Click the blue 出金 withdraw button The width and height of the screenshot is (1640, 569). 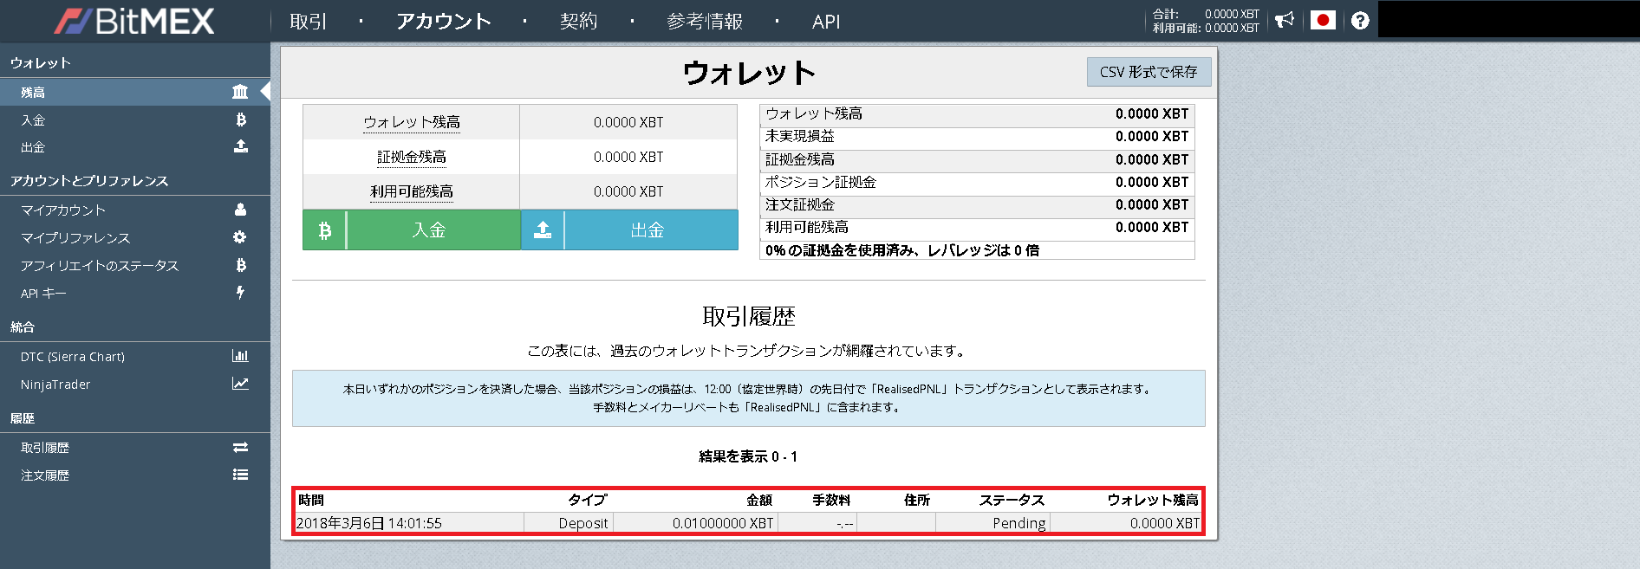coord(629,230)
